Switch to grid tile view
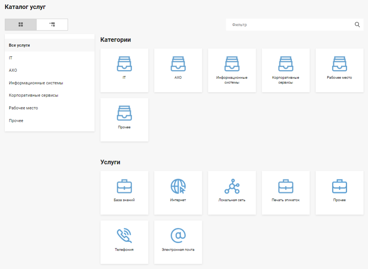Viewport: 368px width, 269px height. coord(21,25)
